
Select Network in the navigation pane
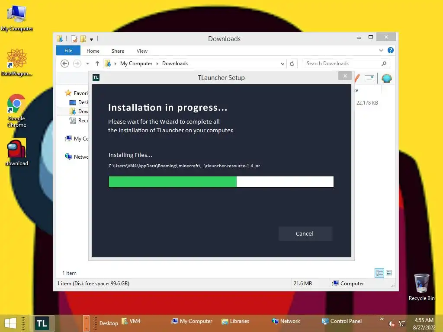pyautogui.click(x=76, y=156)
